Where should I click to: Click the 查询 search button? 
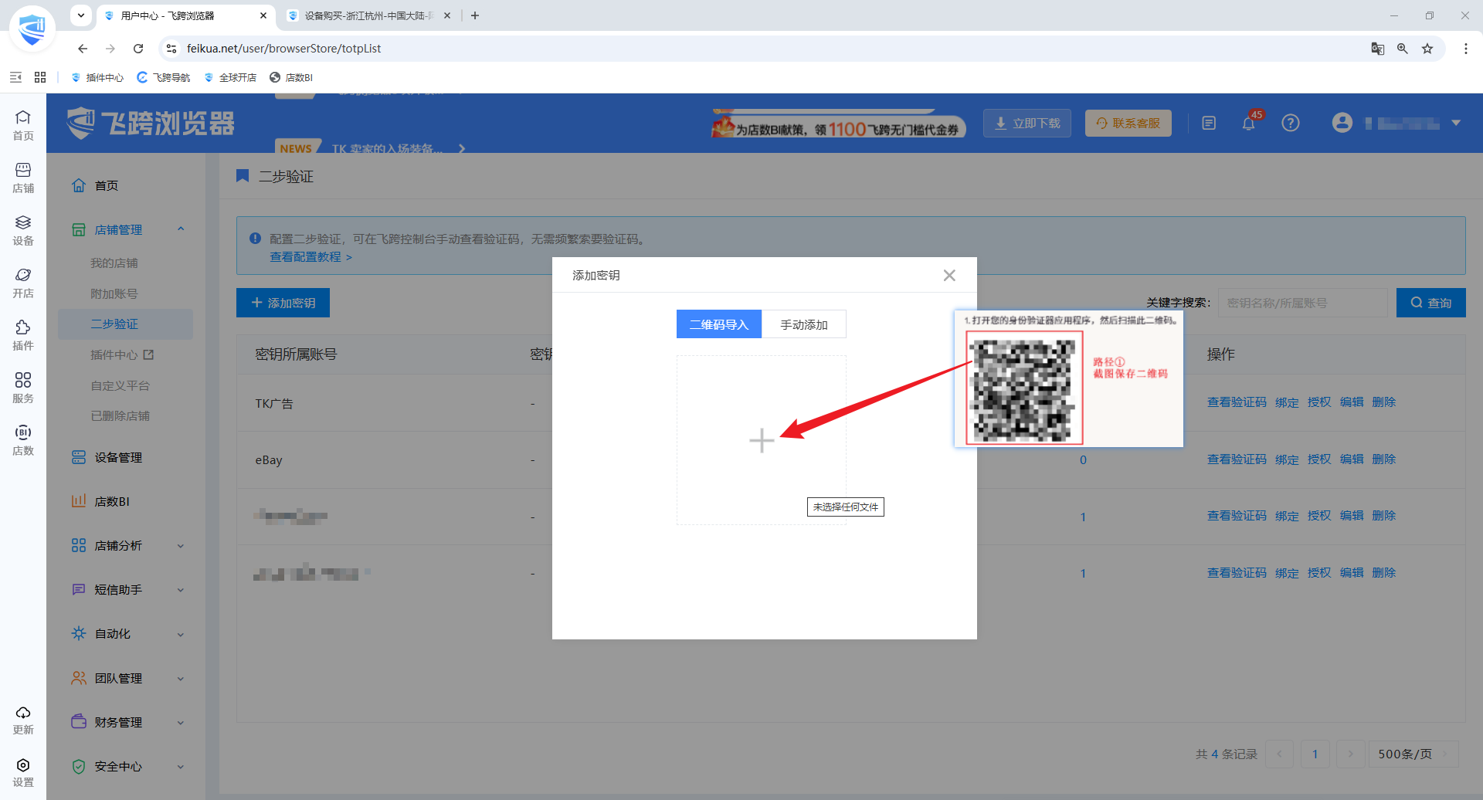pyautogui.click(x=1431, y=303)
